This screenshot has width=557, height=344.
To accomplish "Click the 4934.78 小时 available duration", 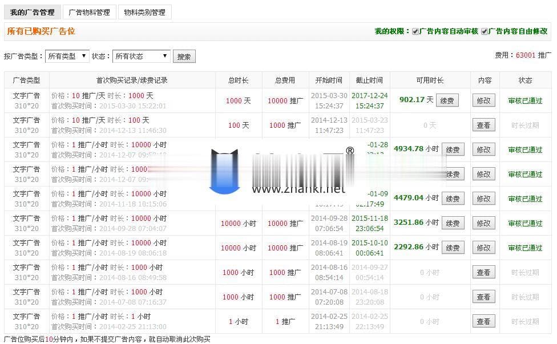I will [x=417, y=149].
